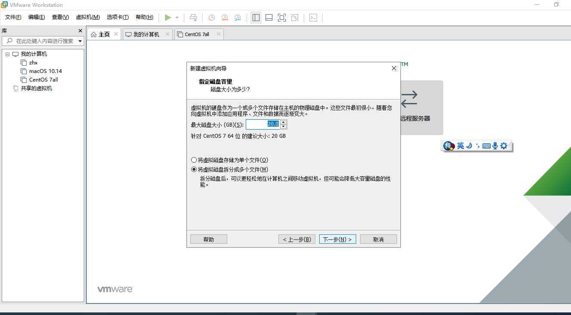
Task: Click the home icon on 主页 tab
Action: pos(94,34)
